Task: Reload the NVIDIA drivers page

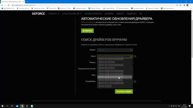Action: [x=9, y=5]
